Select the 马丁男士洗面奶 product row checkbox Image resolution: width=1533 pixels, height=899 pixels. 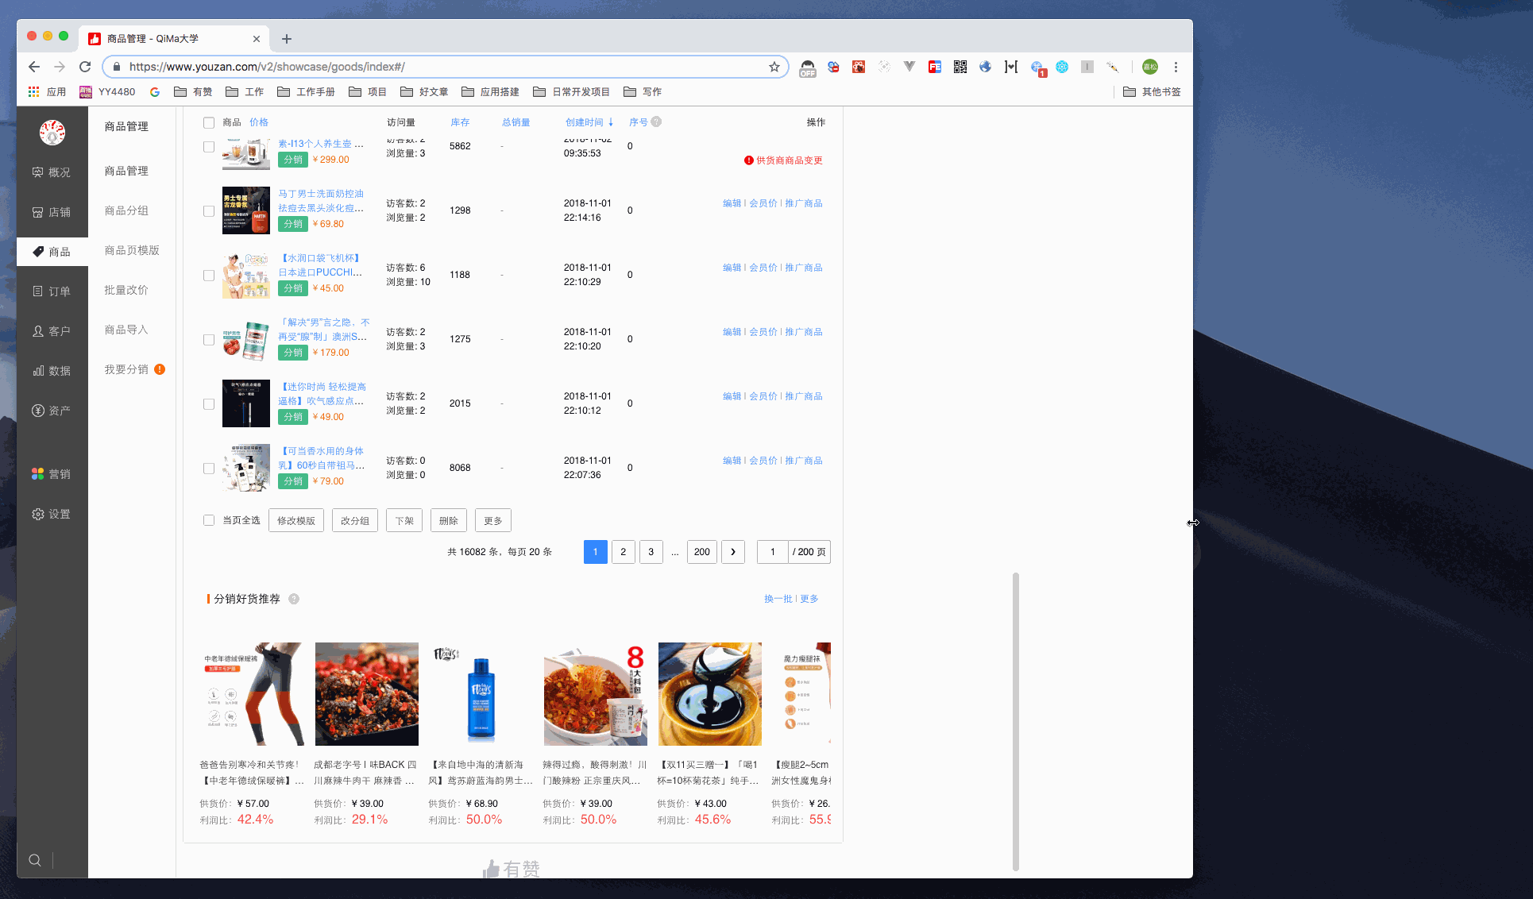[x=209, y=210]
